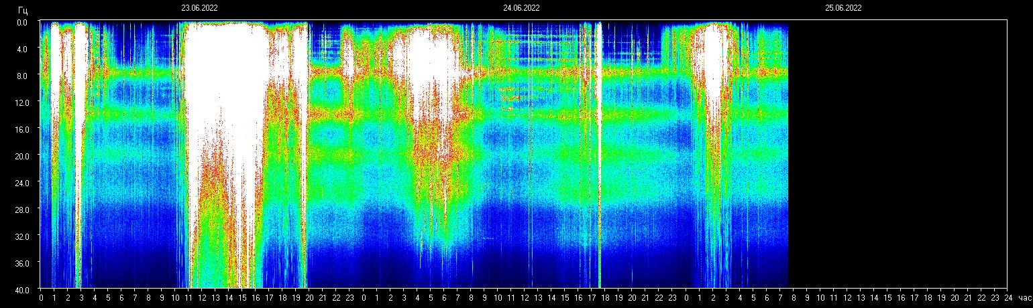Click the 32.0 frequency axis label
1033x308 pixels.
pos(21,236)
